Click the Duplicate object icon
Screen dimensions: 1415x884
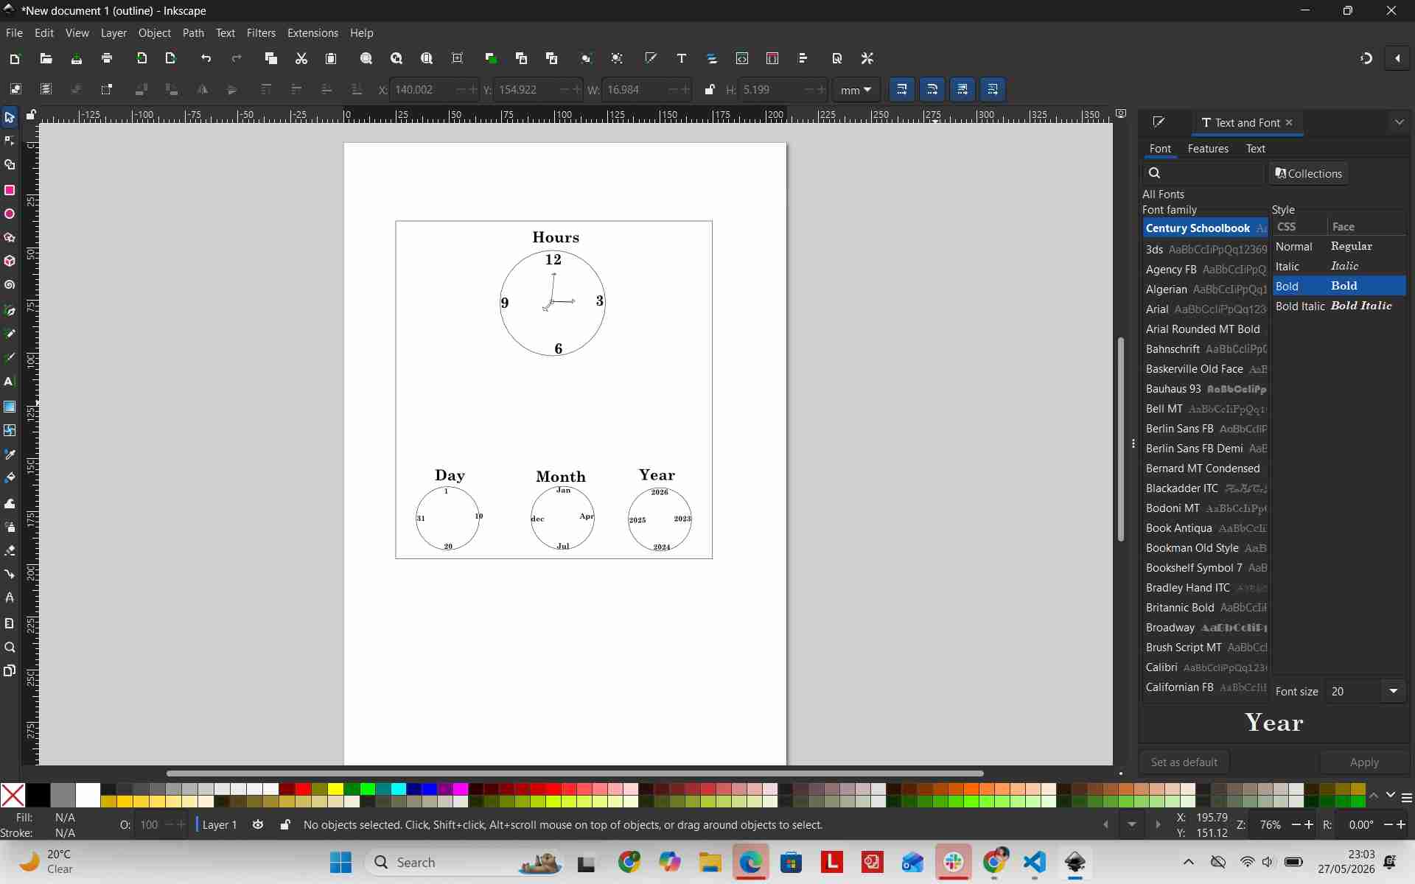492,58
